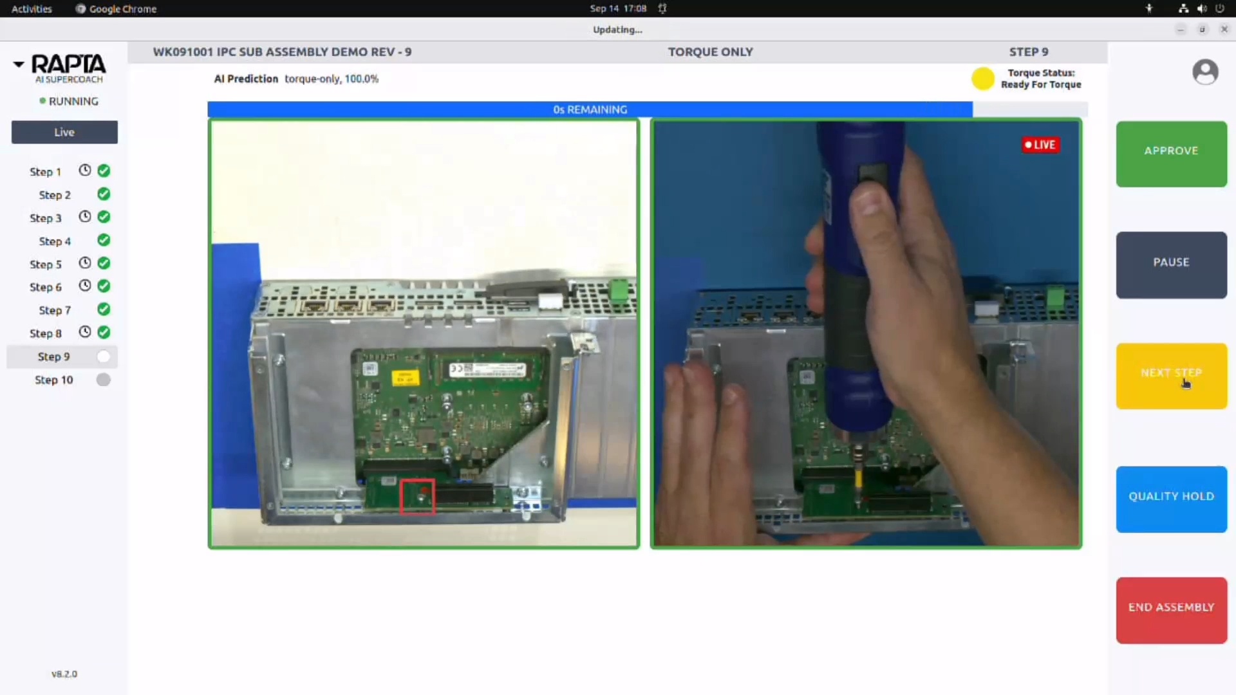Click the yellow torque status indicator
This screenshot has width=1236, height=695.
point(982,79)
